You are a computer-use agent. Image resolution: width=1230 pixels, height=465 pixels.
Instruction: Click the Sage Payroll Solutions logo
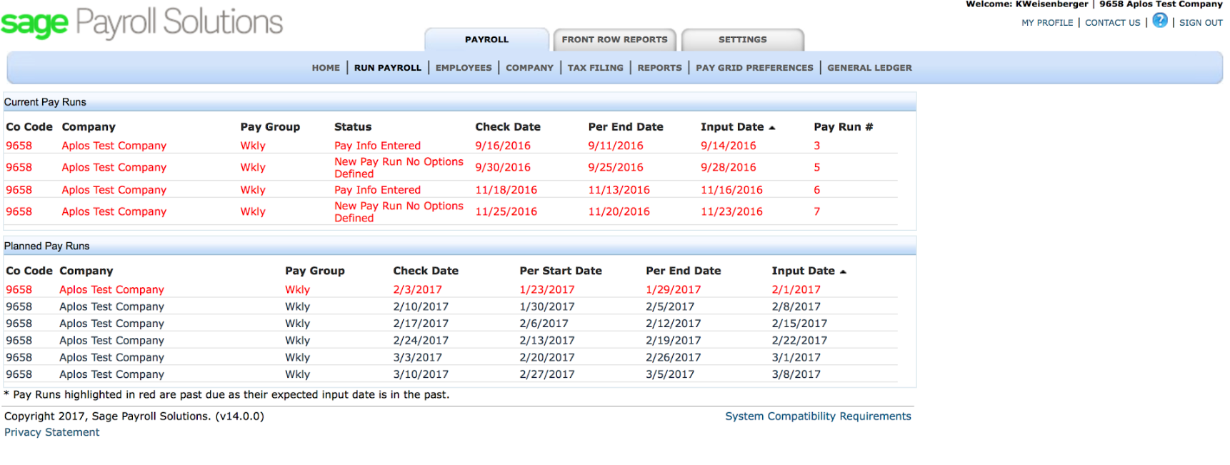pyautogui.click(x=142, y=22)
